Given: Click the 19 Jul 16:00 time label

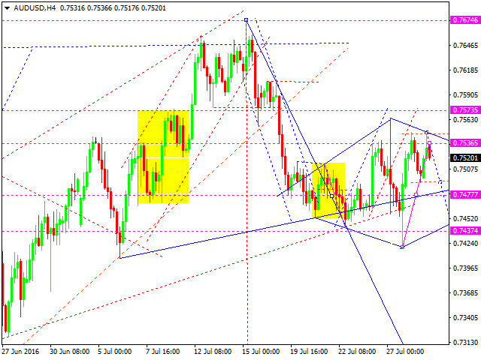Looking at the screenshot, I should pyautogui.click(x=309, y=352).
